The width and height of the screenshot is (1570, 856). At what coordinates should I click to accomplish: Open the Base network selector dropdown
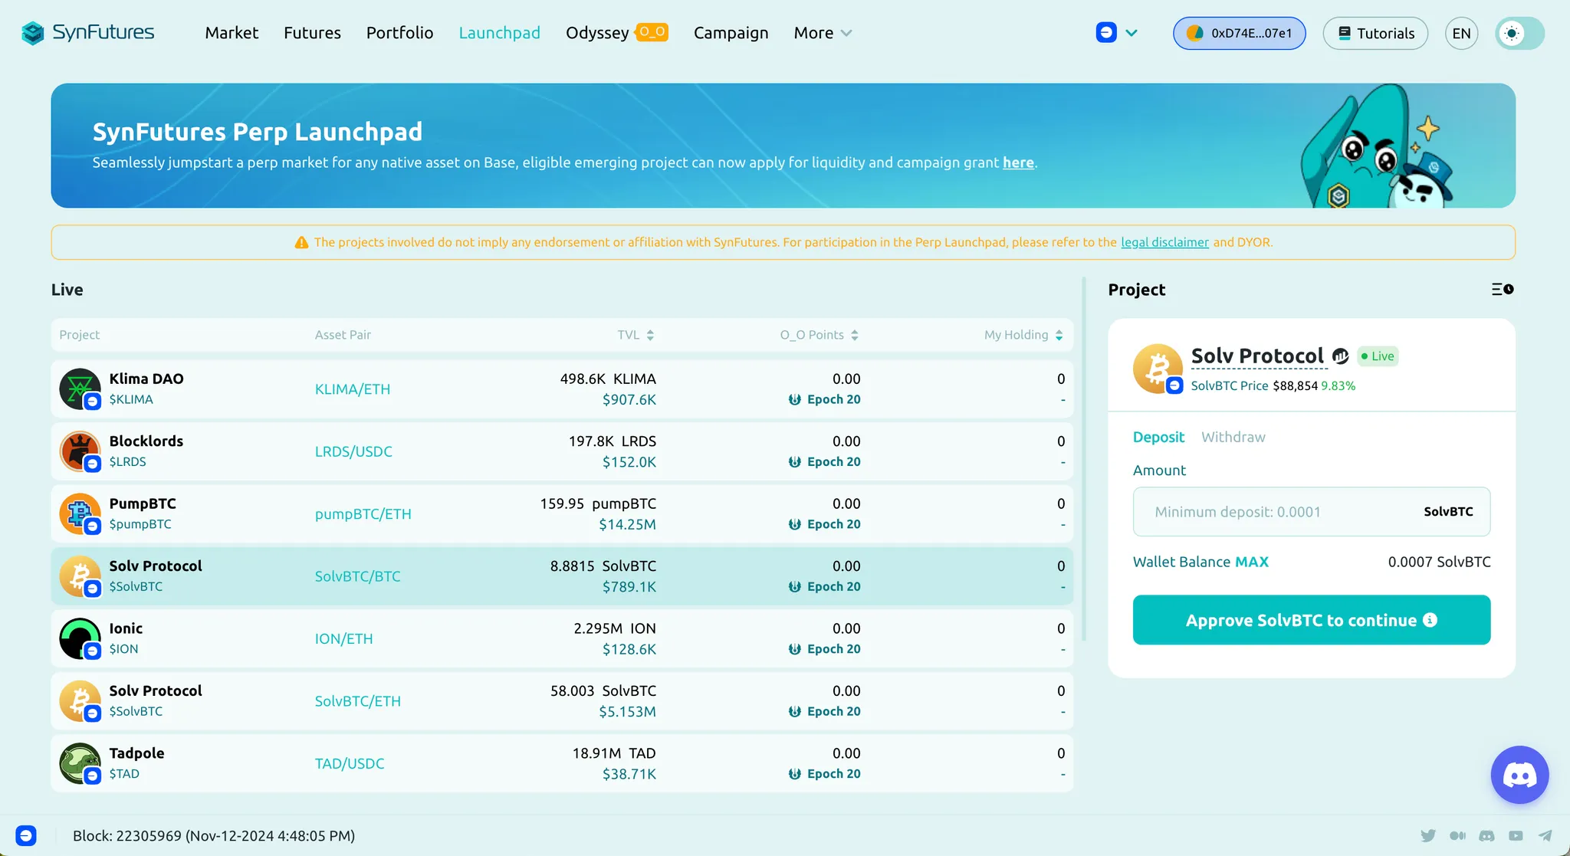[1116, 33]
